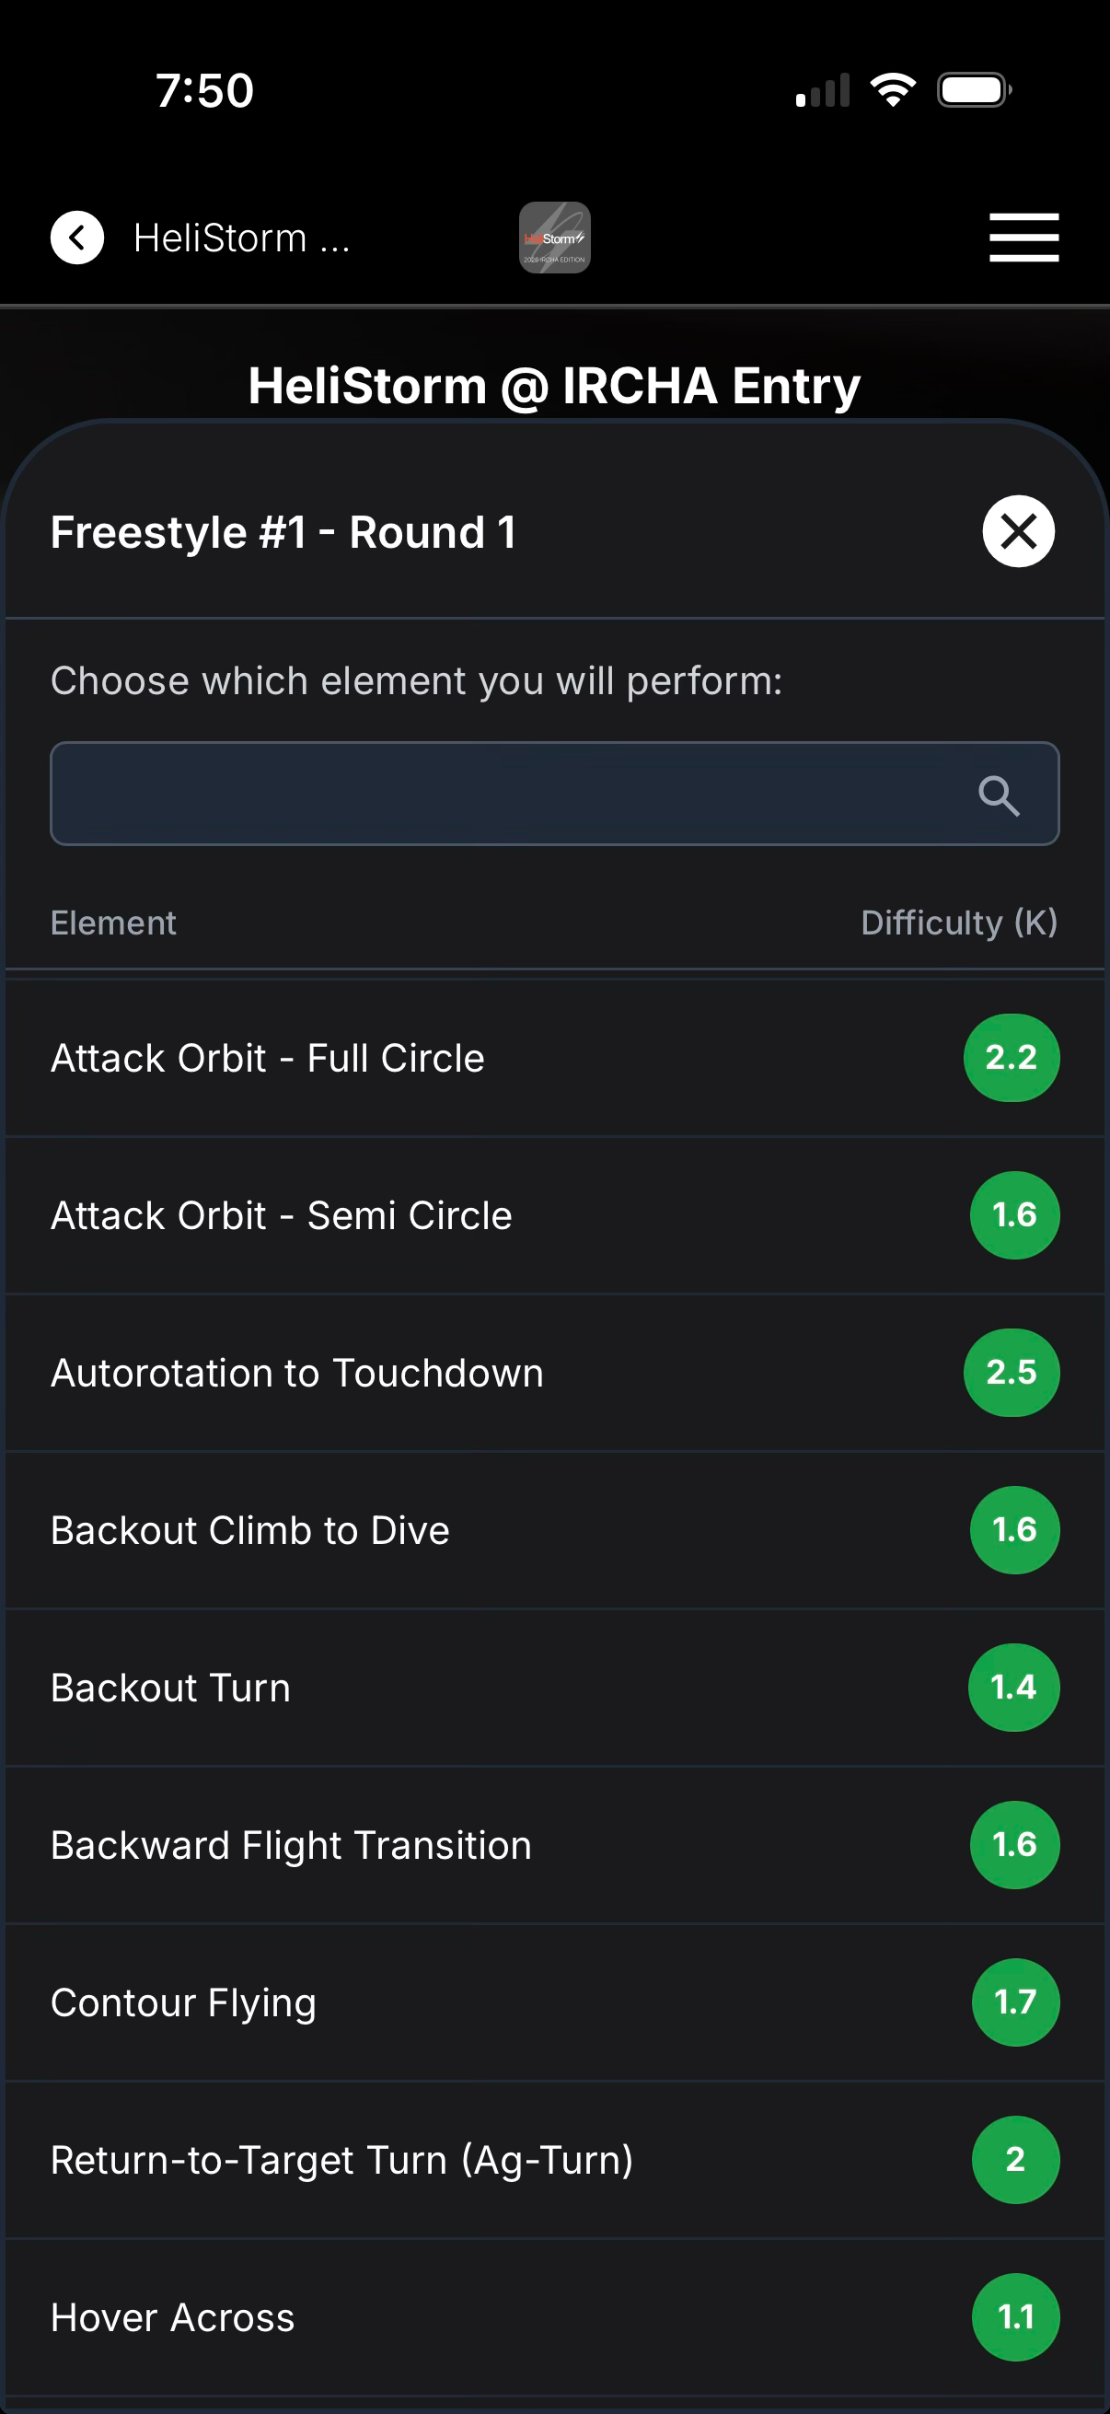The image size is (1110, 2414).
Task: Tap the search magnifier icon
Action: click(x=999, y=795)
